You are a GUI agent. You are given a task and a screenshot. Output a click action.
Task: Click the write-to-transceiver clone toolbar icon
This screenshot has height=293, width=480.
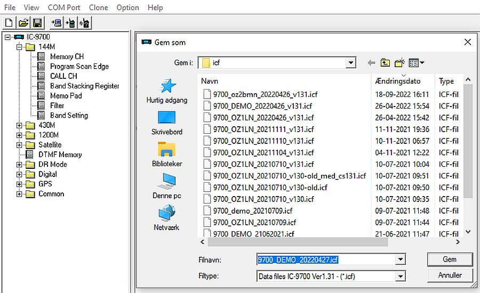click(x=70, y=23)
